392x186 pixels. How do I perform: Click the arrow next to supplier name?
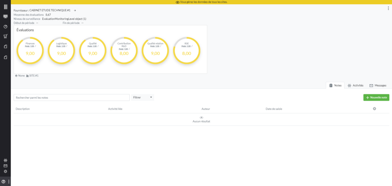pos(75,10)
